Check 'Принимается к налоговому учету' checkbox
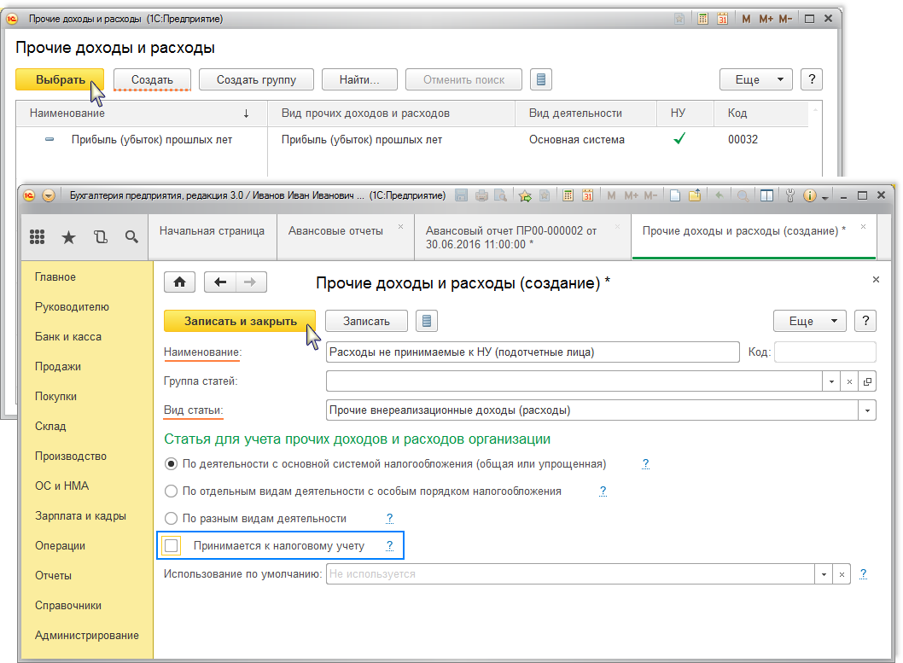Image resolution: width=903 pixels, height=663 pixels. click(x=171, y=545)
